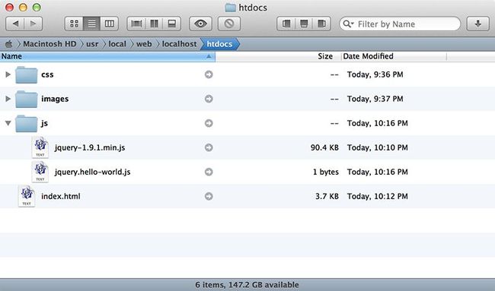Click the circle-slash delete button
The width and height of the screenshot is (495, 291).
click(229, 24)
